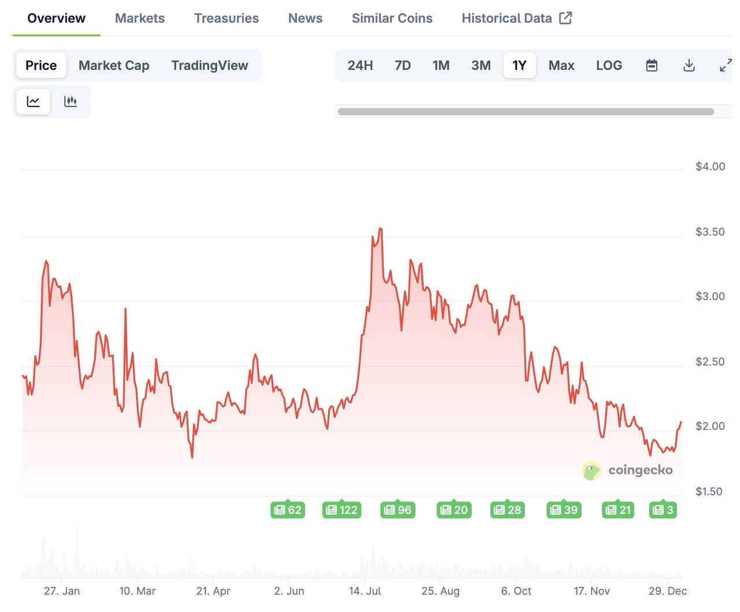Screen dimensions: 740x612
Task: Switch to line chart view icon
Action: tap(34, 102)
